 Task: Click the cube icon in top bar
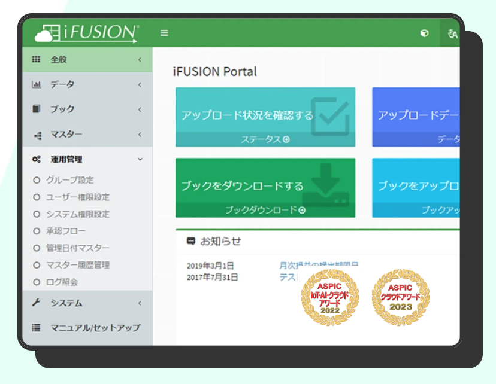[424, 33]
